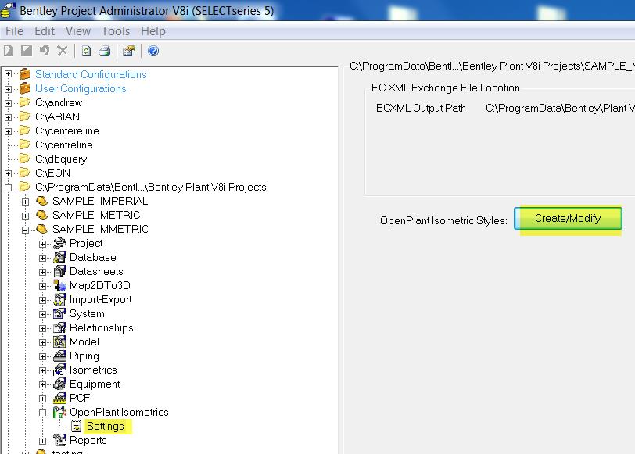Select the Equipment tree label

click(x=95, y=384)
